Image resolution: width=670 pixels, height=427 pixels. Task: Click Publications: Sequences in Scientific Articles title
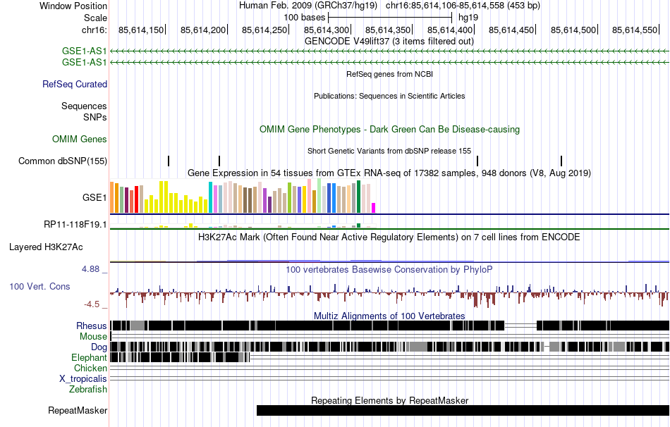tap(389, 96)
